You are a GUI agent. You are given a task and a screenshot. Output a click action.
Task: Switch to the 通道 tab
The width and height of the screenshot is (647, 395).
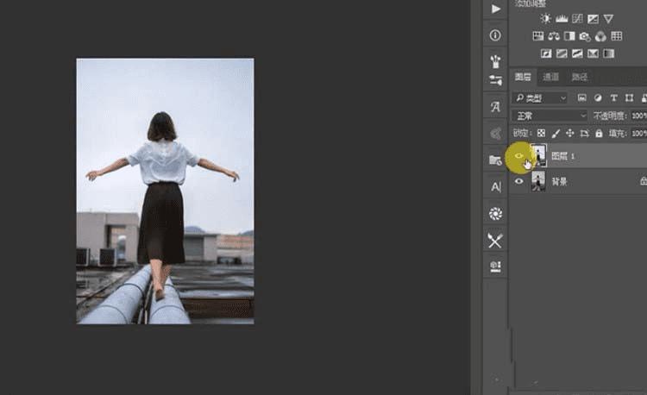pos(551,77)
